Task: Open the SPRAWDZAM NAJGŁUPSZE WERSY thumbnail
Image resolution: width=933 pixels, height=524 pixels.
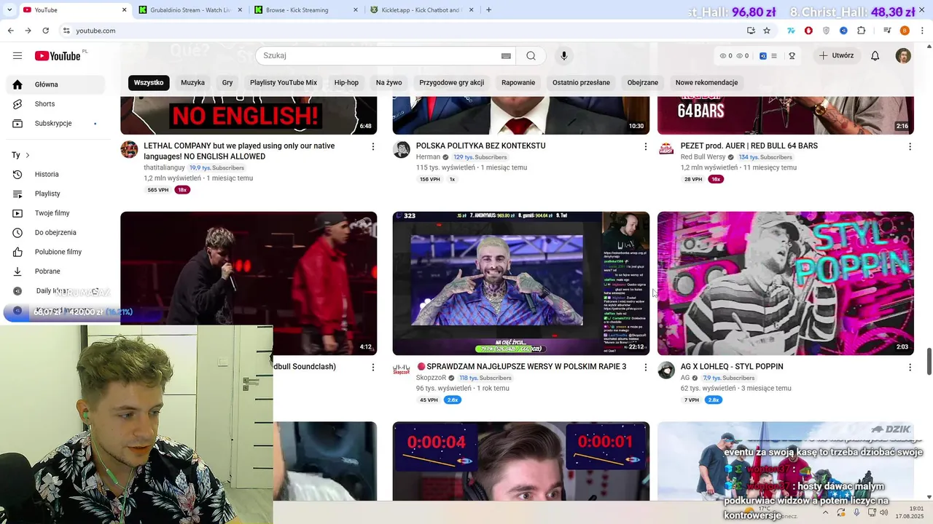Action: point(521,283)
